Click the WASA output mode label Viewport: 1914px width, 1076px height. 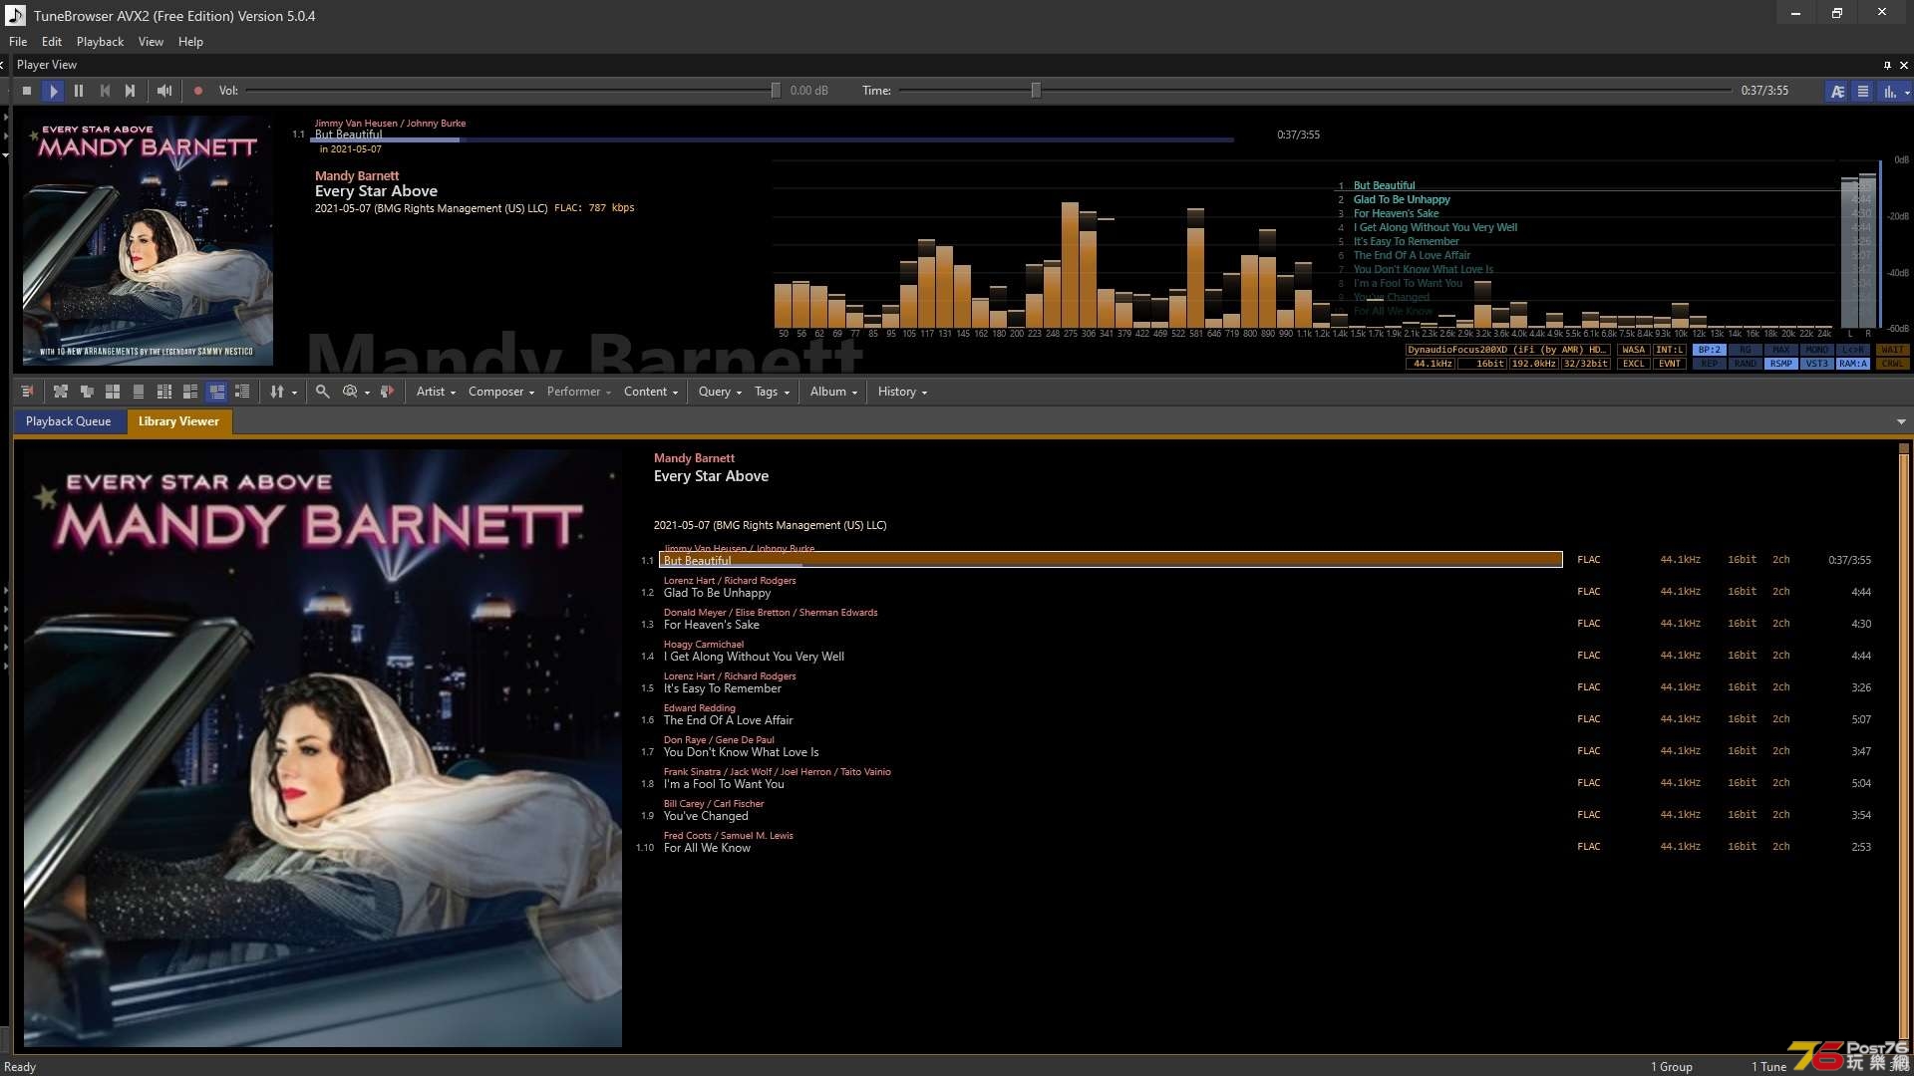(1633, 350)
